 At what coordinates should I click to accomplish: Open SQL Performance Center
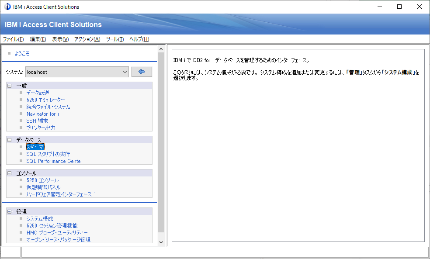(x=54, y=161)
